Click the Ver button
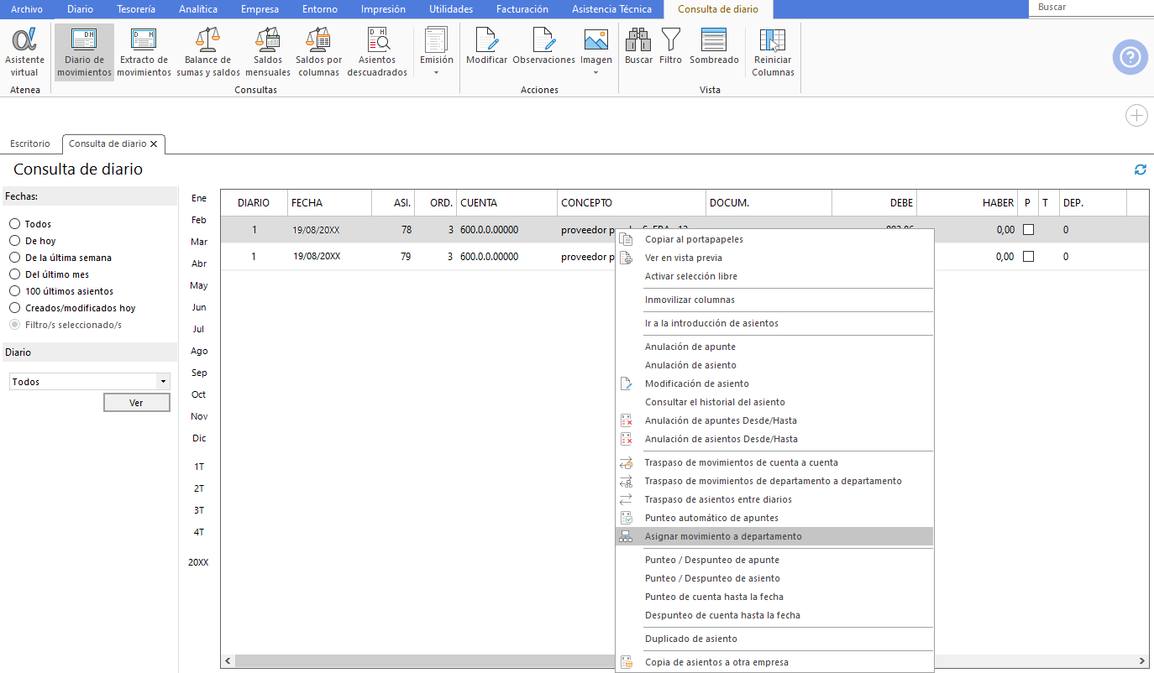This screenshot has width=1154, height=673. pyautogui.click(x=136, y=403)
